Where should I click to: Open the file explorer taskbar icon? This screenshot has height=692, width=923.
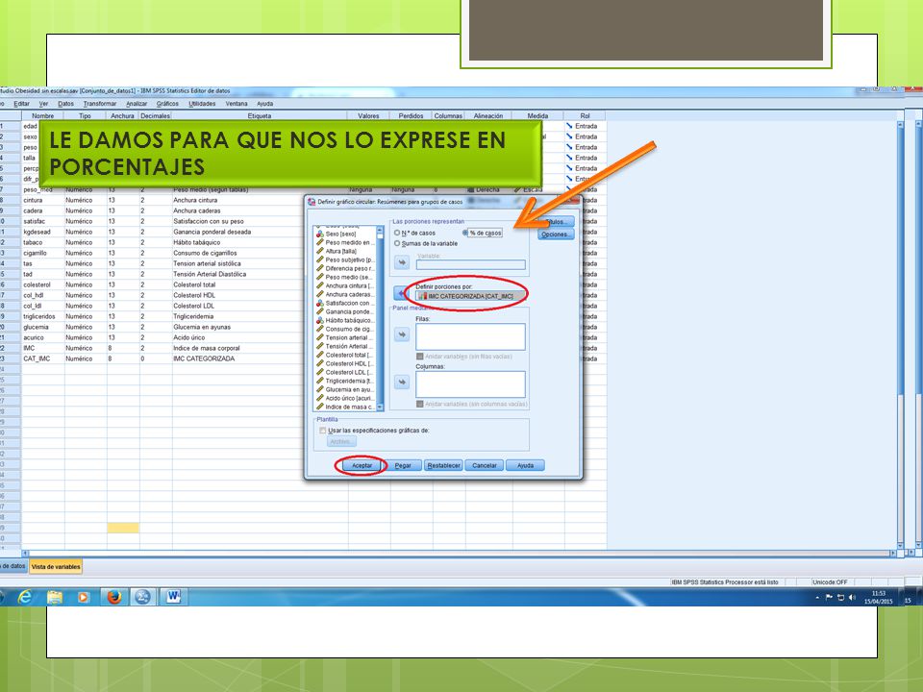54,597
